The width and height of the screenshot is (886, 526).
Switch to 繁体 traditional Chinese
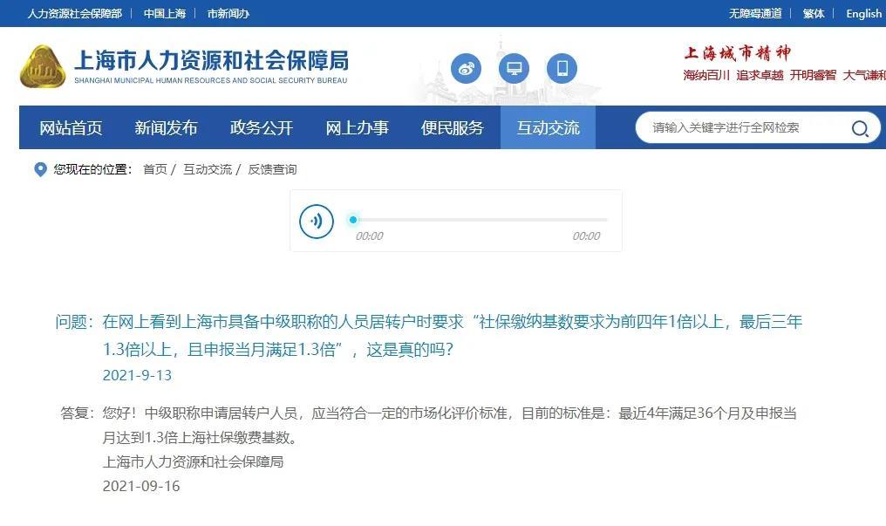tap(814, 14)
